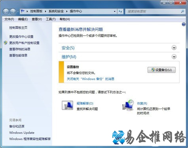Click the shield icon beside 更改用户帐户控制设置
The width and height of the screenshot is (188, 148).
(x=6, y=43)
